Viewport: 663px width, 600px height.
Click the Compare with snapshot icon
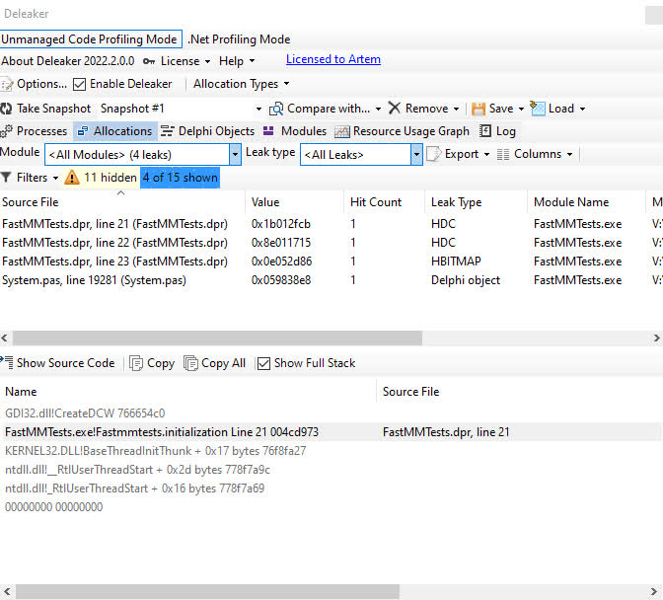[277, 109]
